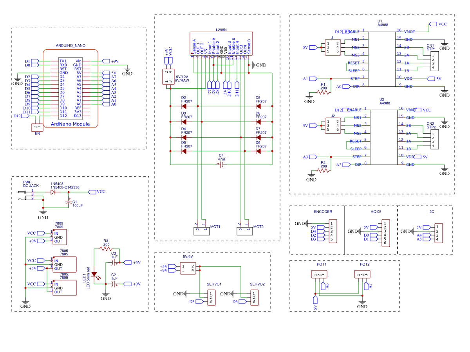The image size is (470, 352).
Task: Select resistor R2 200
Action: coord(324,171)
